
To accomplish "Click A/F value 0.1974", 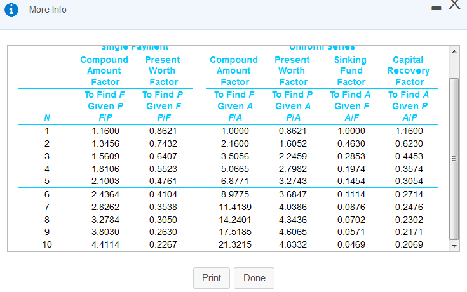I will [x=351, y=169].
